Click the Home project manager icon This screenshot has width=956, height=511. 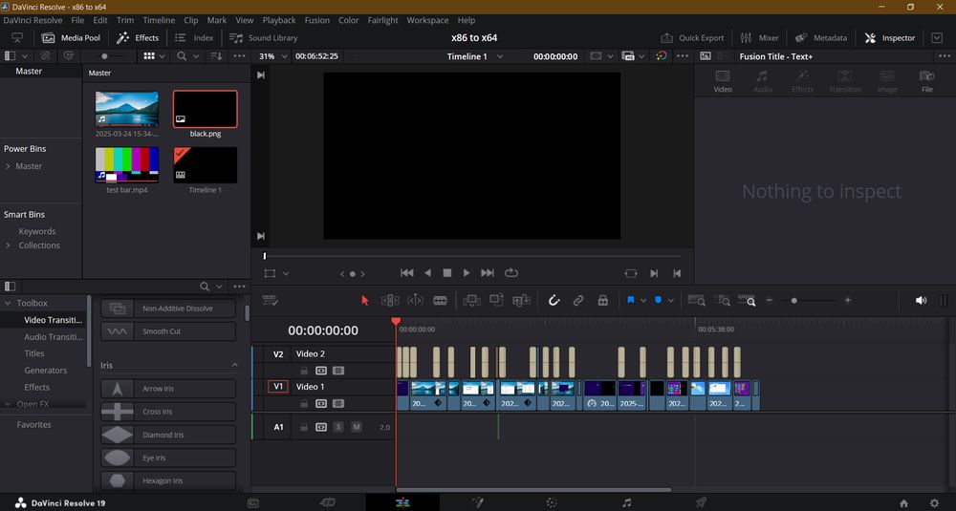tap(904, 503)
